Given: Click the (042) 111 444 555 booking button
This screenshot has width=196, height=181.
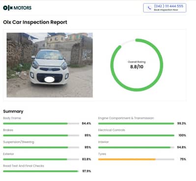Looking at the screenshot, I should (165, 8).
